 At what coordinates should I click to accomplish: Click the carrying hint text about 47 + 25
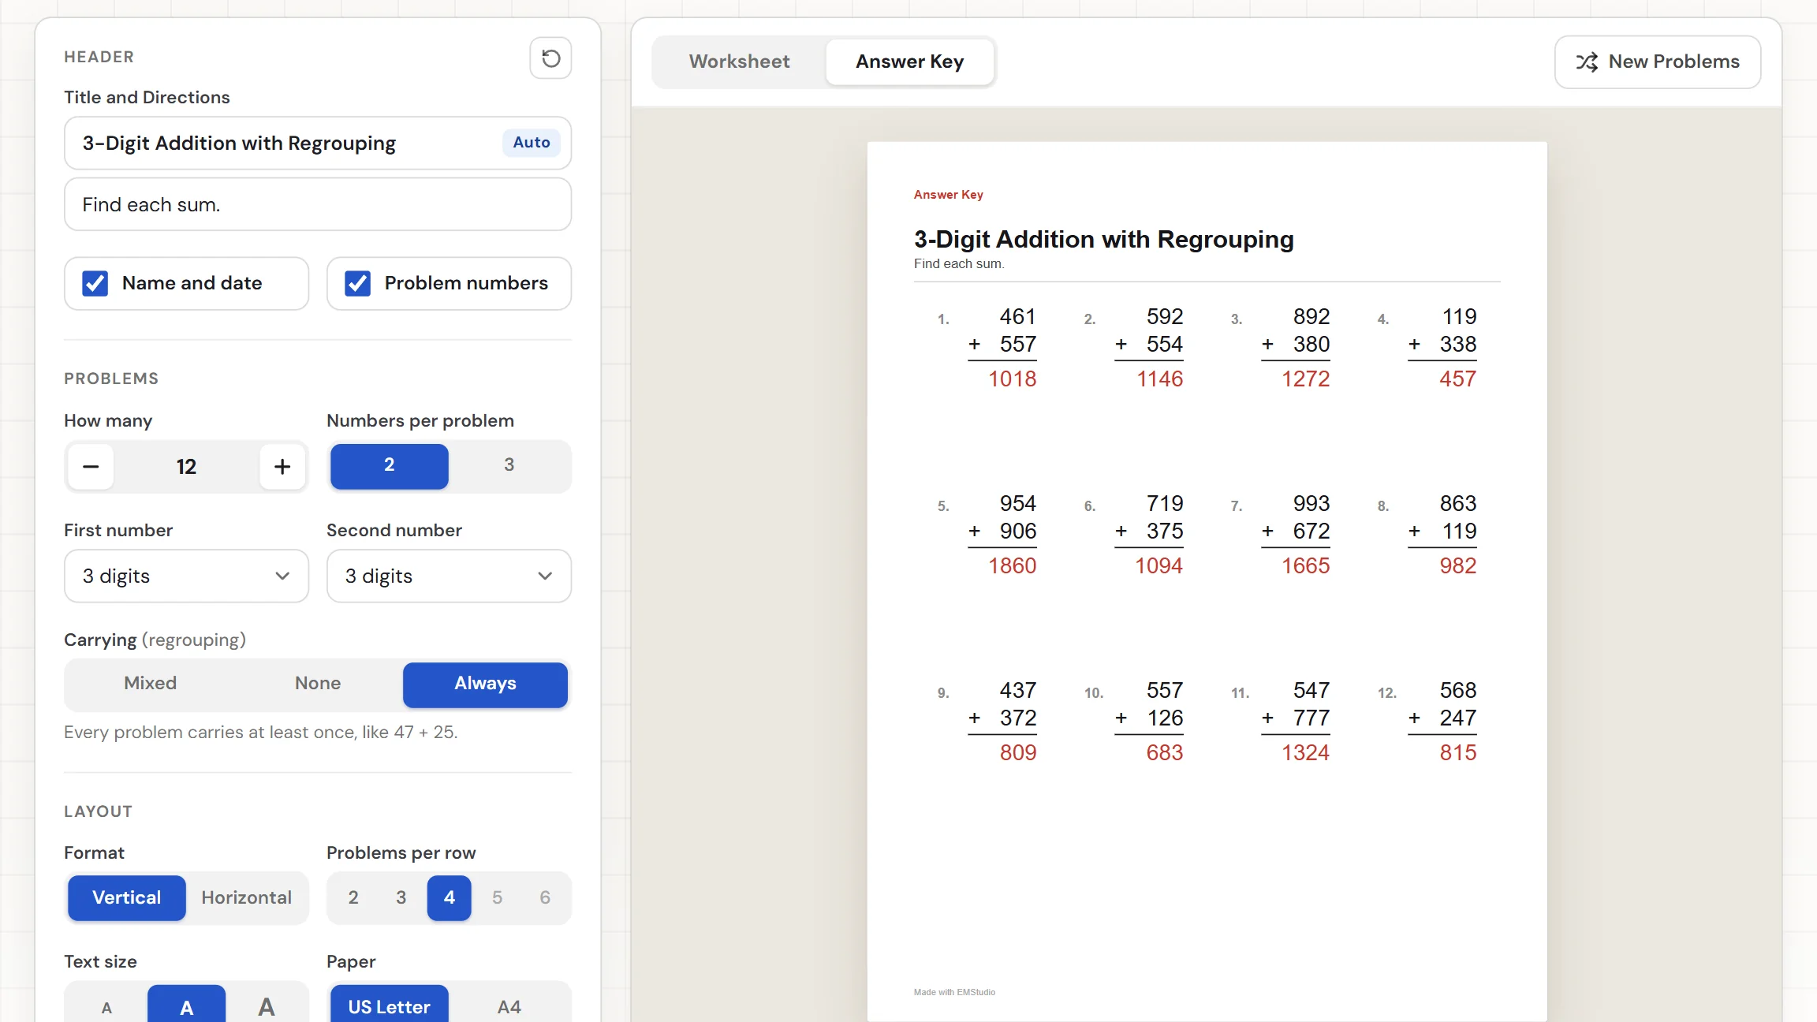(261, 733)
